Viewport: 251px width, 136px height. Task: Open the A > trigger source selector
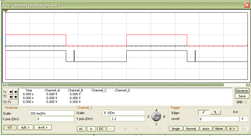[x=232, y=129]
